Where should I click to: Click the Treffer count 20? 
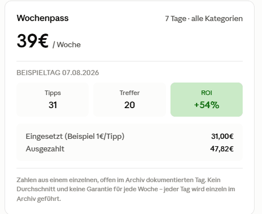pyautogui.click(x=130, y=105)
